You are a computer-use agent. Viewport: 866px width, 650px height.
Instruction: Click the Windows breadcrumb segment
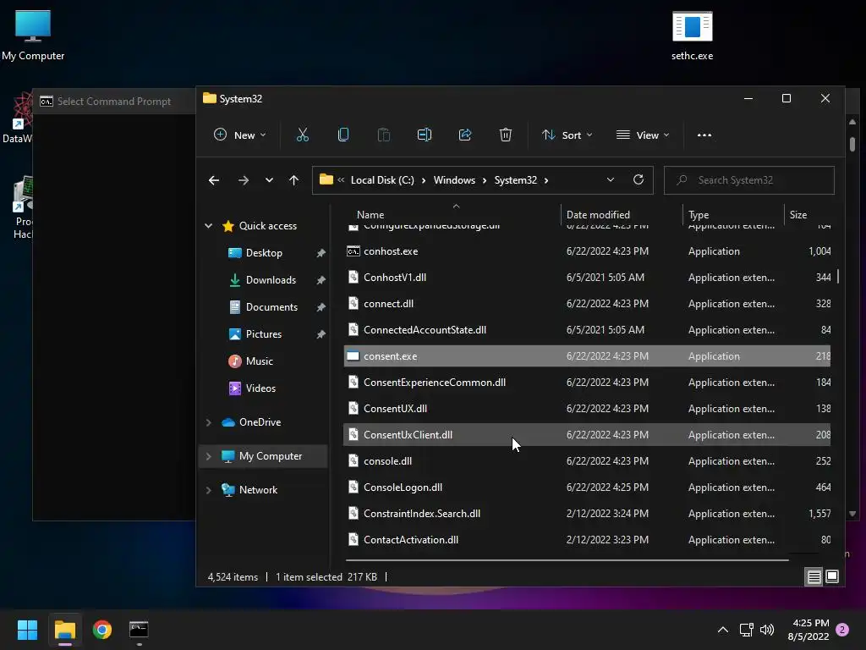click(x=454, y=180)
